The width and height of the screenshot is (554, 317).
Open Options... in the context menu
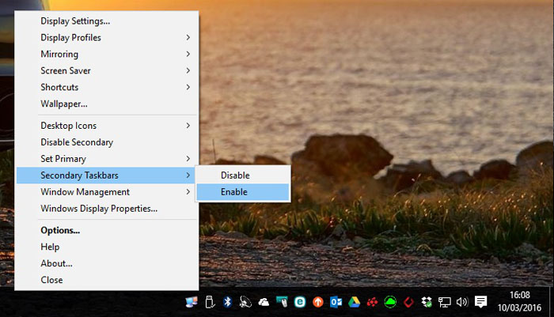click(x=106, y=230)
